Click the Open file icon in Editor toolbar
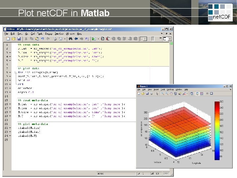237x178 pixels. click(x=13, y=39)
